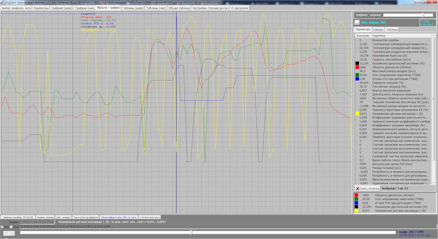Screen dimensions: 438x239
Task: Select 'Контрольная сумма ПЗУ (hex)' row
Action: pyautogui.click(x=393, y=164)
